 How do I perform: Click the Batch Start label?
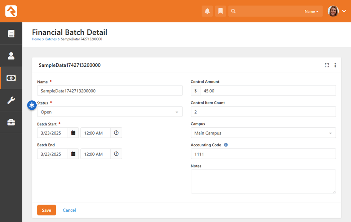pos(47,124)
